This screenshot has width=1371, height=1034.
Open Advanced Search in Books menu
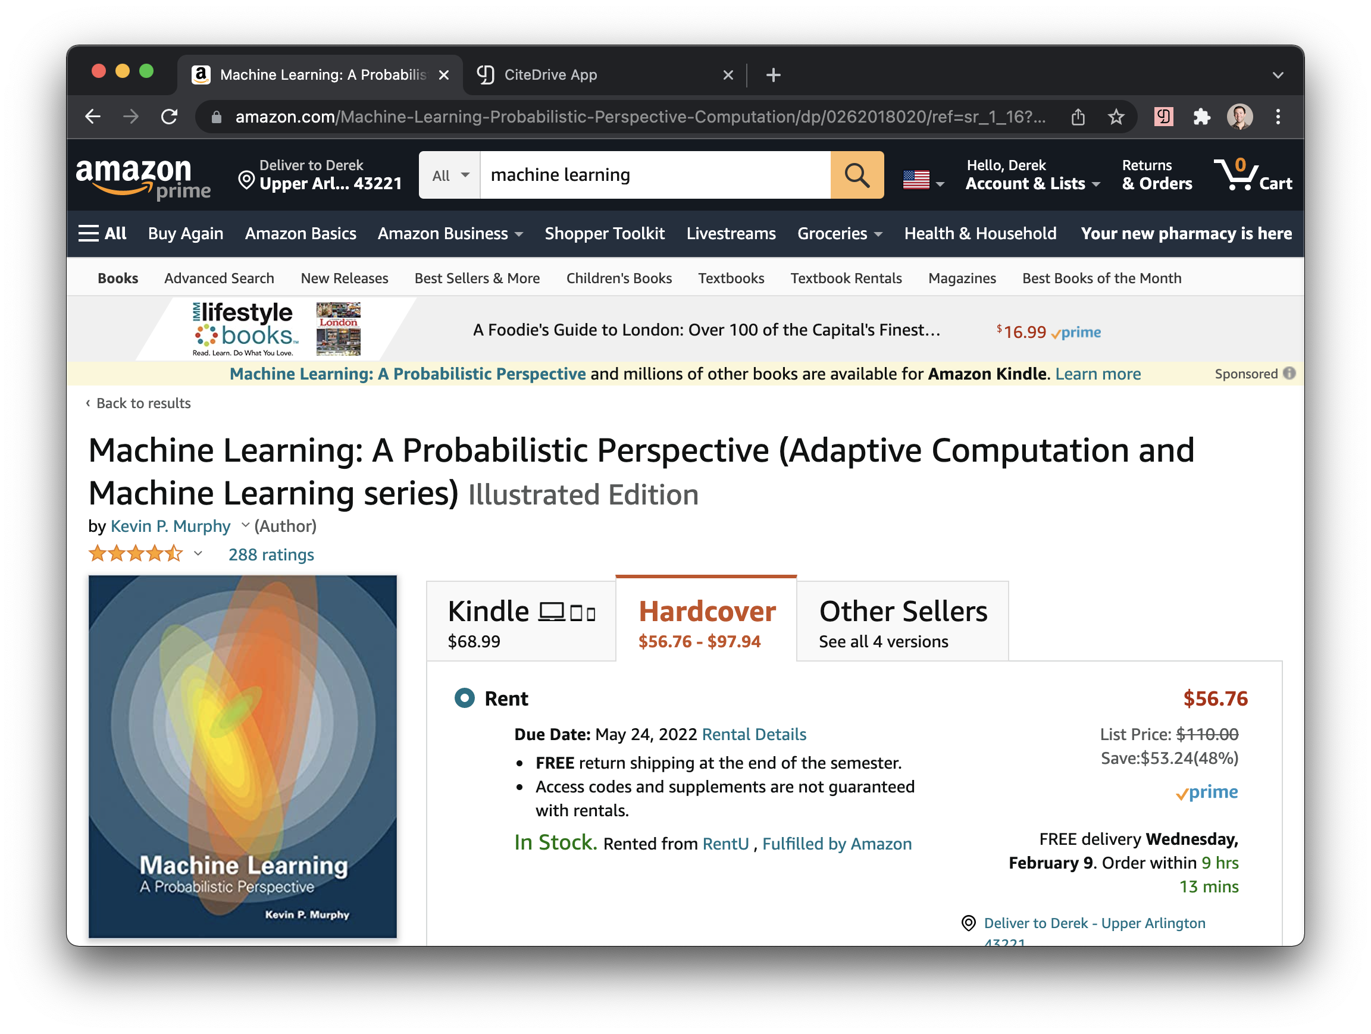click(219, 279)
